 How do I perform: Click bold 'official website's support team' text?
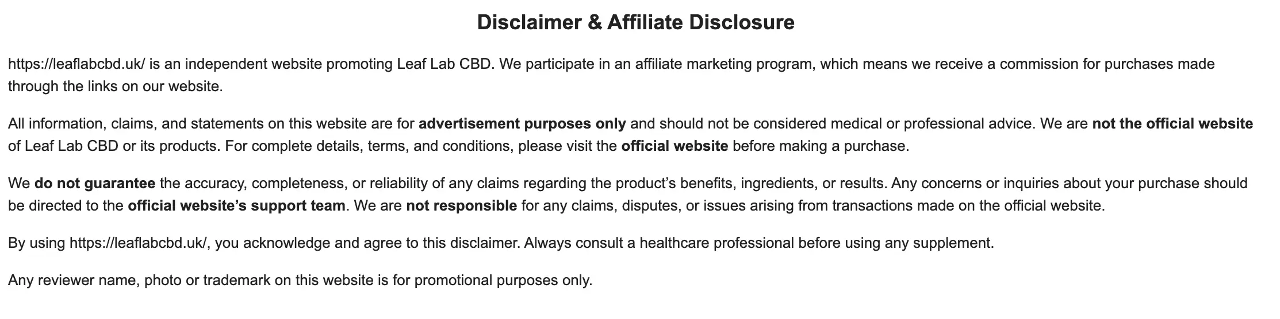point(236,206)
